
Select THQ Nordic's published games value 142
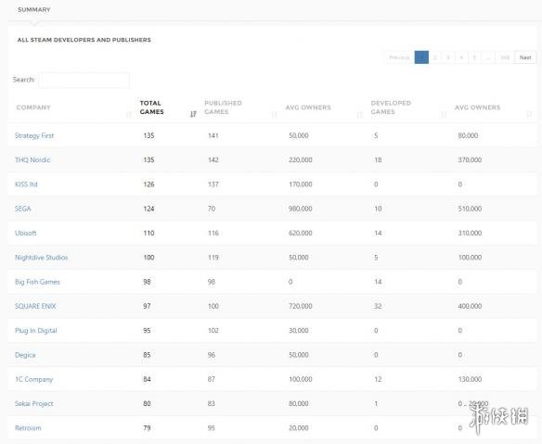tap(213, 159)
